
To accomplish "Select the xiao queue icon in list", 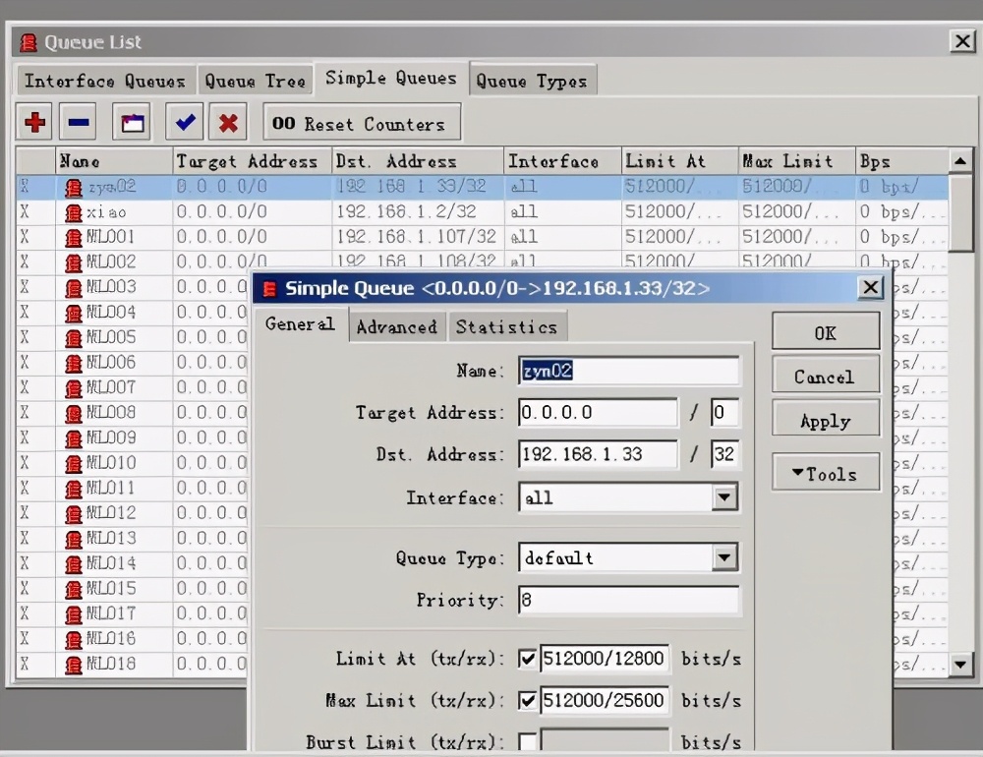I will tap(73, 212).
